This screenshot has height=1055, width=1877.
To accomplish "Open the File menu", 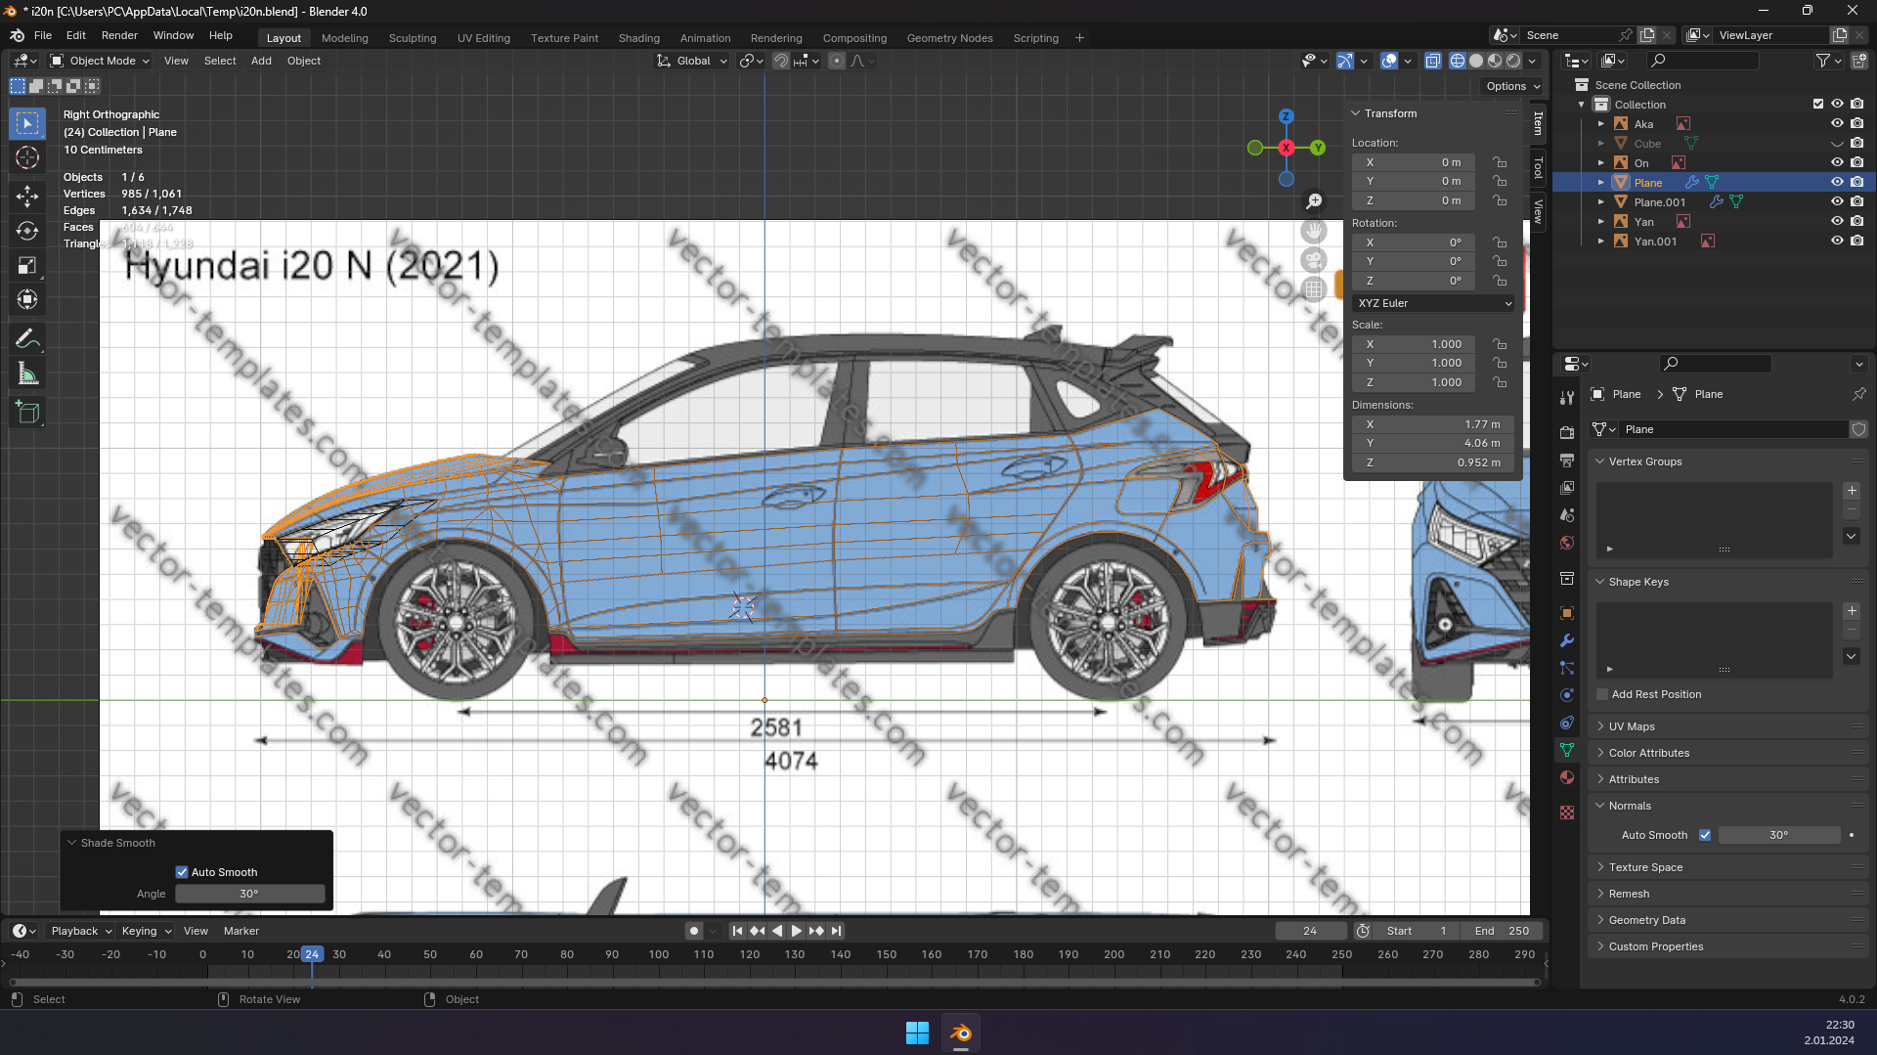I will 43,35.
